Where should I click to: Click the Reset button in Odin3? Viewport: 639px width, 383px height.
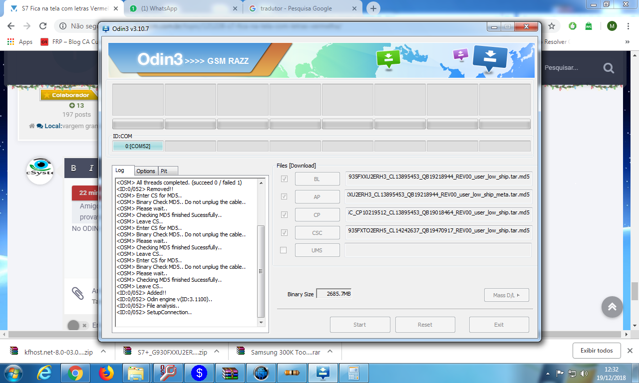425,325
